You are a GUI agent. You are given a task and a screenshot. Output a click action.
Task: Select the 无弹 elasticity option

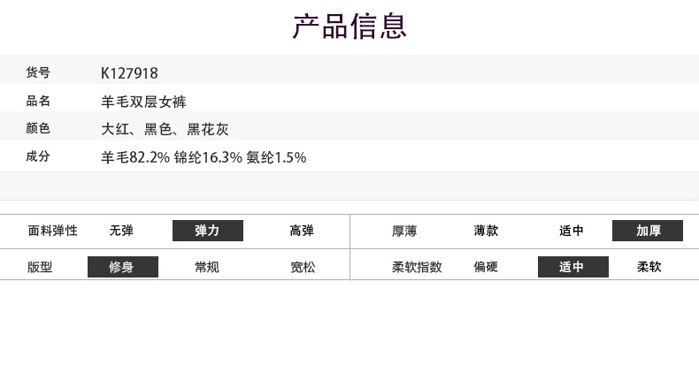coord(121,231)
